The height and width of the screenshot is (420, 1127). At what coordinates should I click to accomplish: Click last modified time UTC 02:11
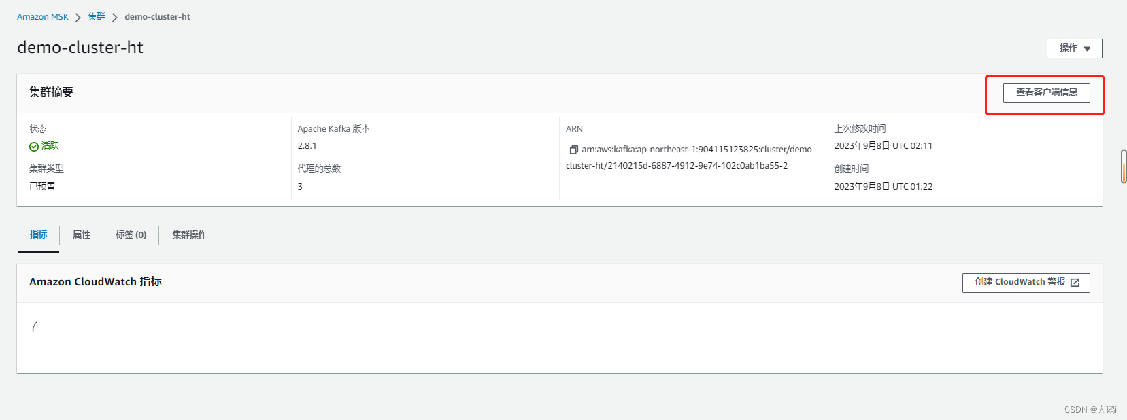[884, 146]
